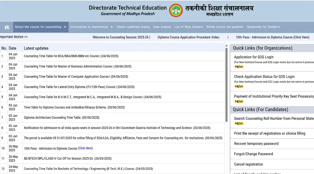Open Search Counseling Roll Number link
This screenshot has width=314, height=174.
coord(274,118)
